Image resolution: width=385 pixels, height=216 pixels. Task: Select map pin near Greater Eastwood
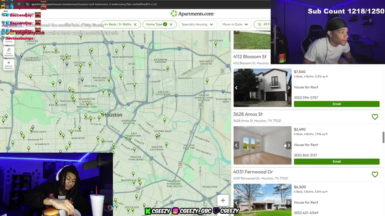[166, 144]
